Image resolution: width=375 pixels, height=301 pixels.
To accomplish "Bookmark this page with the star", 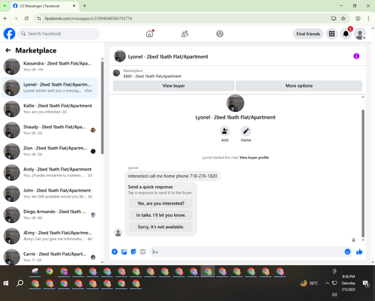I will tap(343, 18).
